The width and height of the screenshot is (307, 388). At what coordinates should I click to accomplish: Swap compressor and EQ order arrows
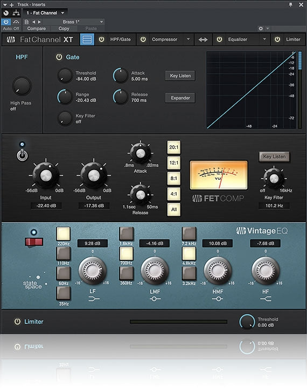pos(203,40)
